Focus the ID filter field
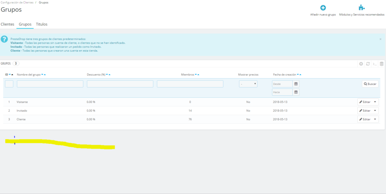This screenshot has width=386, height=194. (x=9, y=84)
